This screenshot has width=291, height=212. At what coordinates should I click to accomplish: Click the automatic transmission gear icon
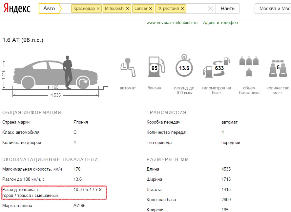(x=127, y=67)
